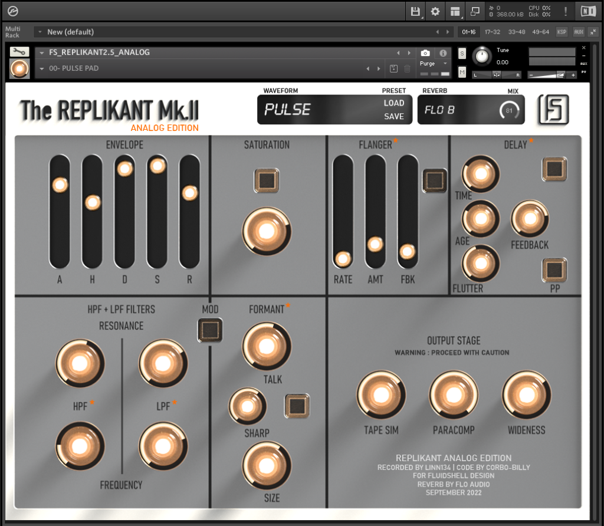The height and width of the screenshot is (526, 604).
Task: Click the FS Fluidshell logo
Action: [x=553, y=110]
